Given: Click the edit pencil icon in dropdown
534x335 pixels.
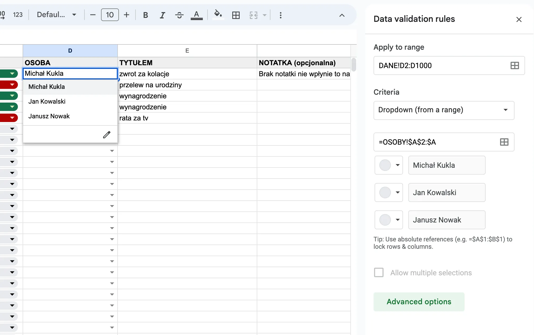Looking at the screenshot, I should point(107,134).
